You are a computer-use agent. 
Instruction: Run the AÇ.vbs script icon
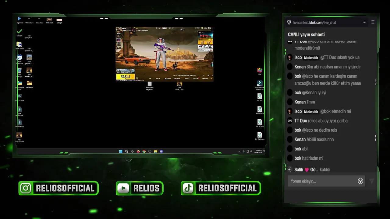tap(260, 97)
